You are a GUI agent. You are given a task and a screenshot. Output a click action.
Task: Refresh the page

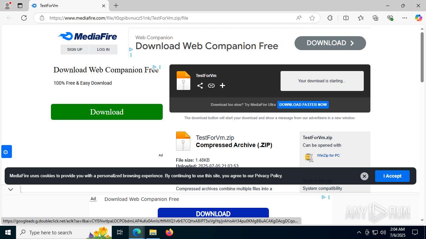coord(24,18)
